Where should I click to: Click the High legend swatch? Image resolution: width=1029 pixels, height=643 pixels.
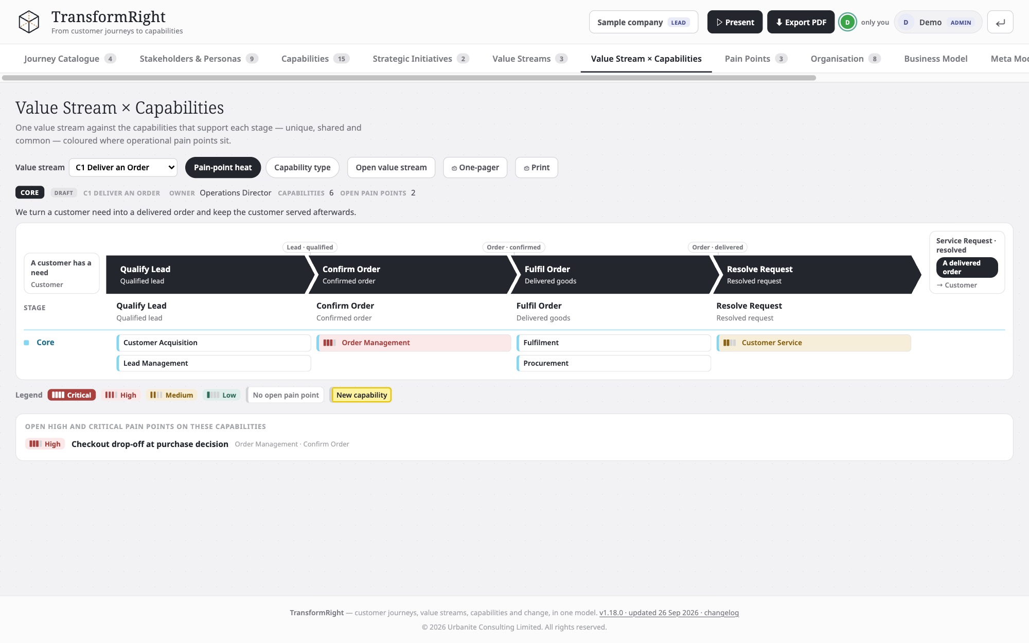click(x=121, y=395)
